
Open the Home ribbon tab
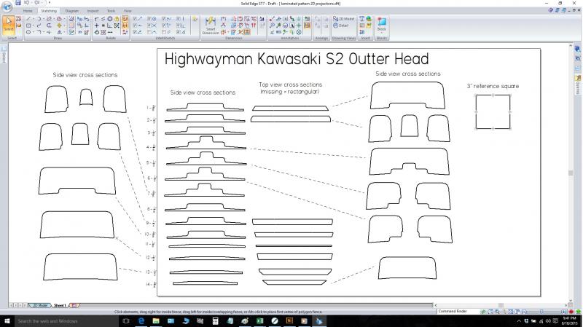tap(28, 11)
